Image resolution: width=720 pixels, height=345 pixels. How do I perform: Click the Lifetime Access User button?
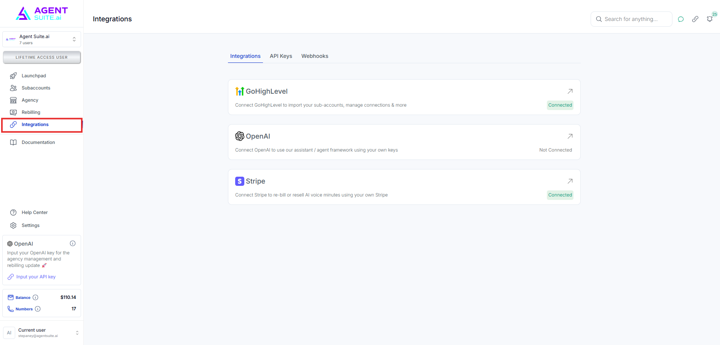coord(42,57)
